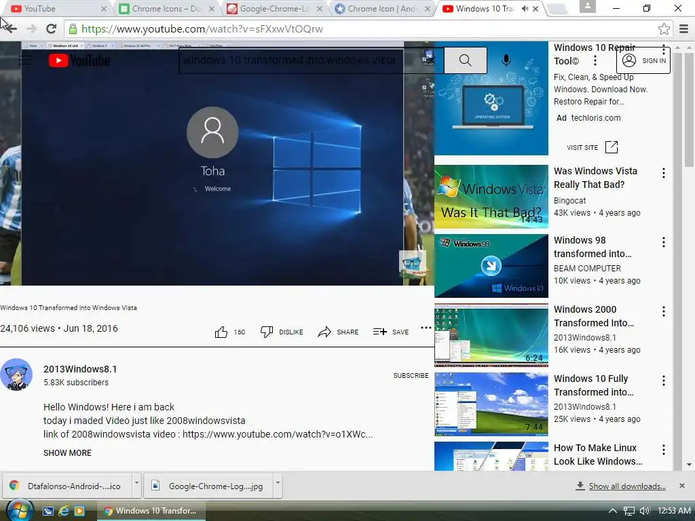Show hidden tray icons chevron
This screenshot has width=695, height=521.
click(613, 511)
